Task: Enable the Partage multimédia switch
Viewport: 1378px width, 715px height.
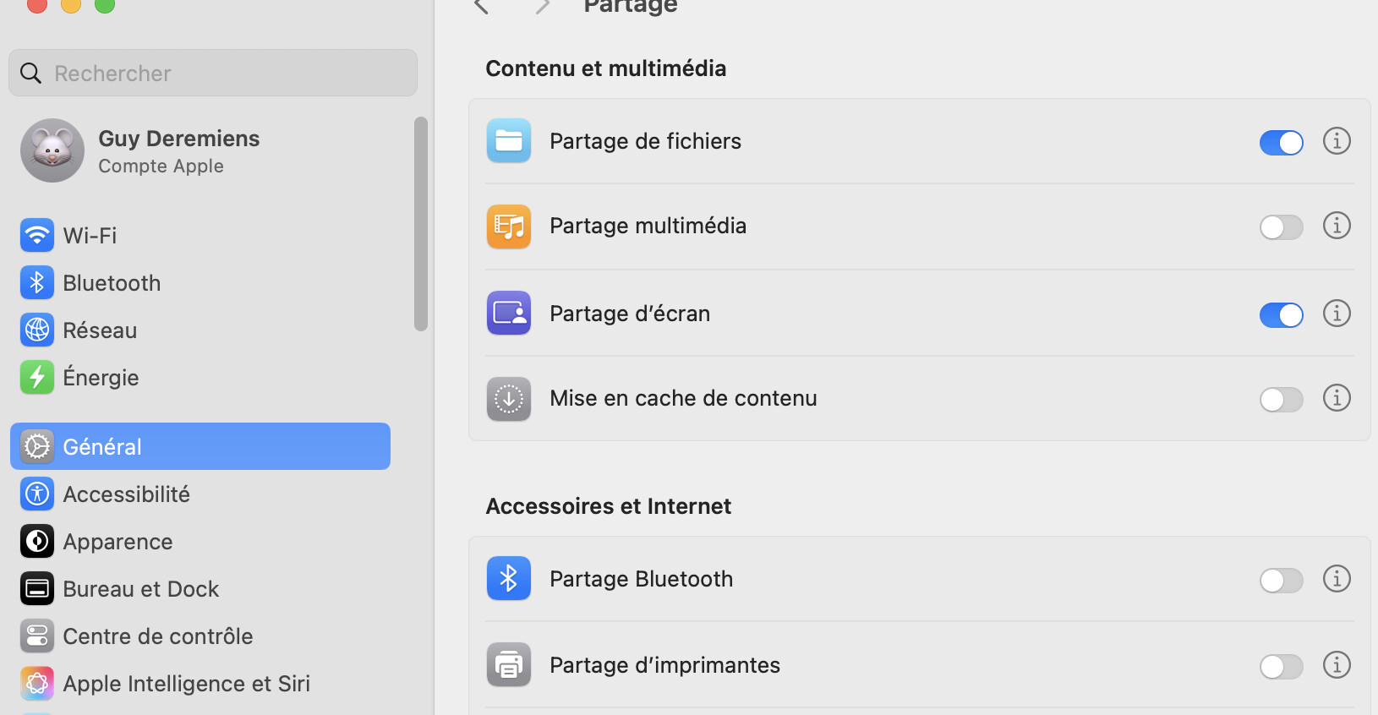Action: click(1281, 227)
